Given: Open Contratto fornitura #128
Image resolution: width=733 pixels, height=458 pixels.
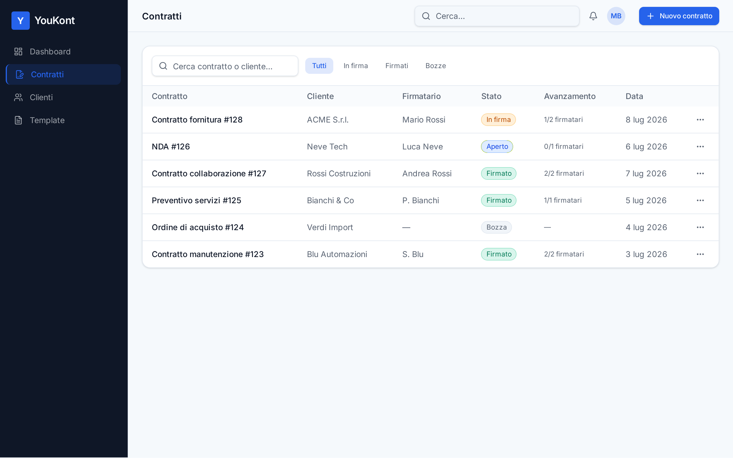Looking at the screenshot, I should [197, 120].
